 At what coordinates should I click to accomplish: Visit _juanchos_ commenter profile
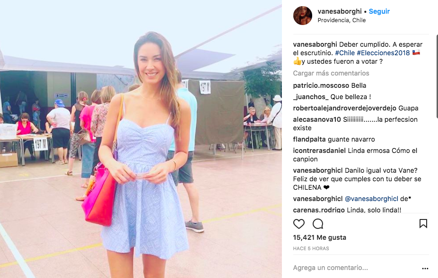click(x=311, y=97)
